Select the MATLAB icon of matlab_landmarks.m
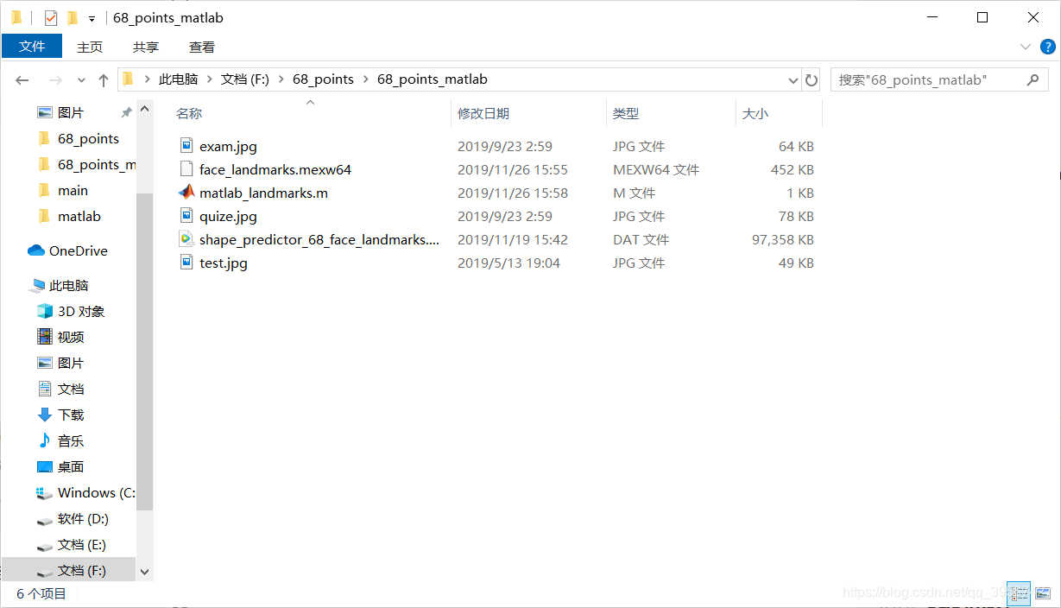Image resolution: width=1061 pixels, height=608 pixels. coord(186,193)
